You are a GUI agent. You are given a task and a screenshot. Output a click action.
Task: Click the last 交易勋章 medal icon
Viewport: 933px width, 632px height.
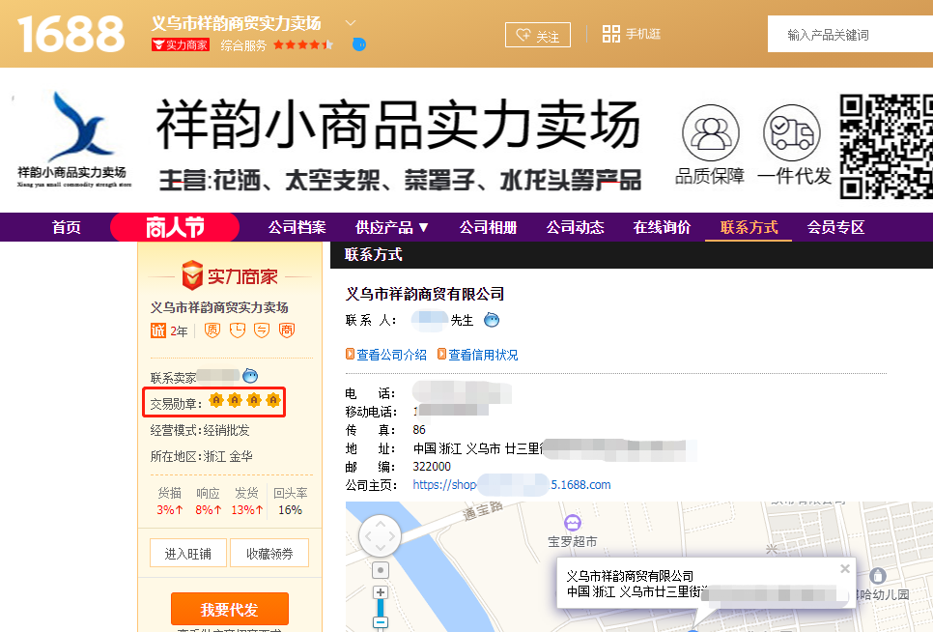[x=273, y=400]
